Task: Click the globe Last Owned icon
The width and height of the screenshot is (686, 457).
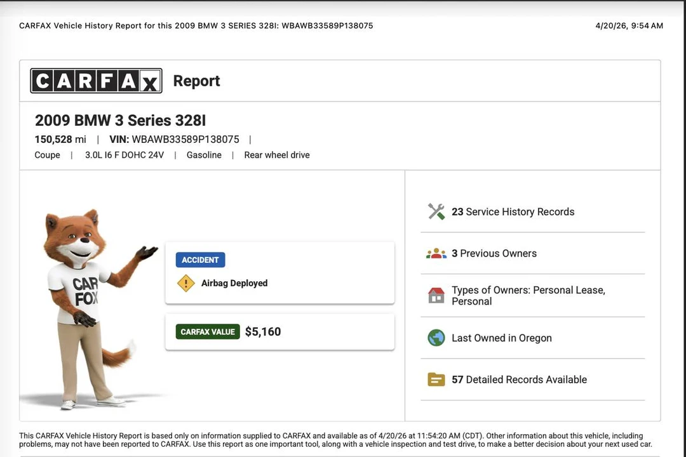Action: point(436,338)
